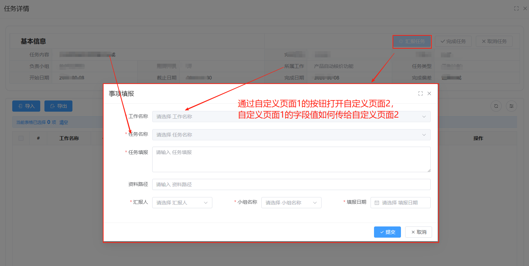
Task: Toggle the select-all checkbox in table header
Action: 21,138
